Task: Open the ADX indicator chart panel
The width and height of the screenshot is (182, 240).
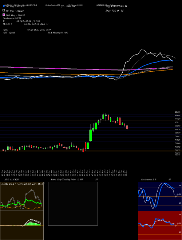Action: [22, 196]
